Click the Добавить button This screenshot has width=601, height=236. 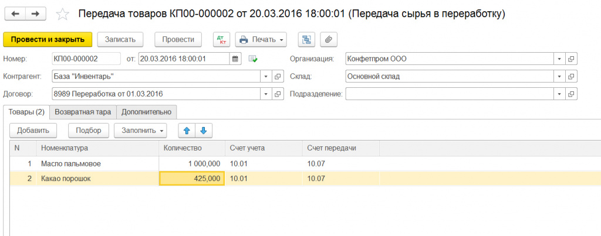tap(33, 130)
